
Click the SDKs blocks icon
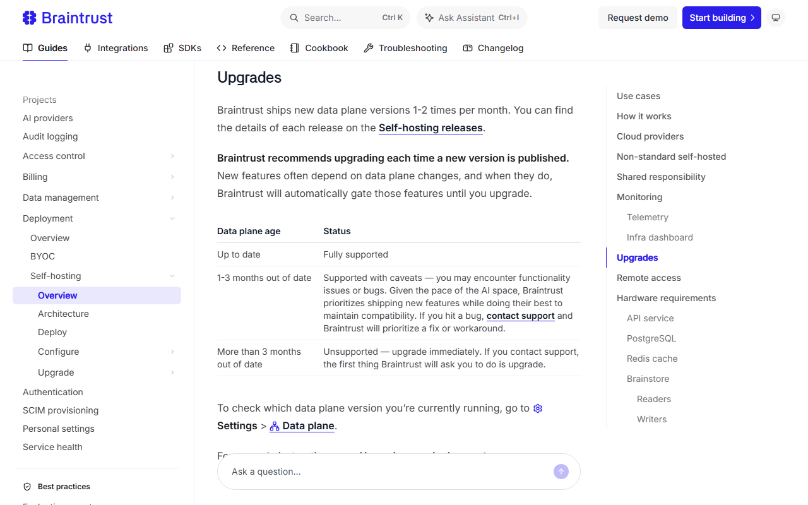169,48
